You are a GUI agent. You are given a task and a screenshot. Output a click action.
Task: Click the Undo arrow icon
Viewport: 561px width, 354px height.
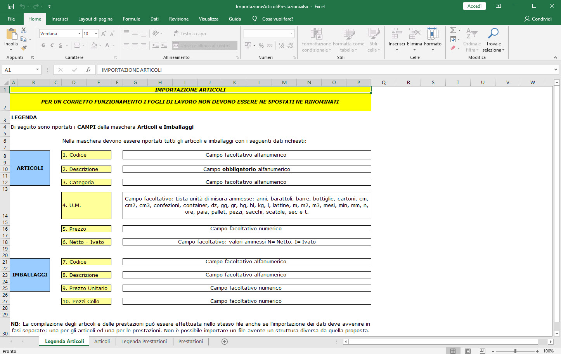pyautogui.click(x=23, y=6)
